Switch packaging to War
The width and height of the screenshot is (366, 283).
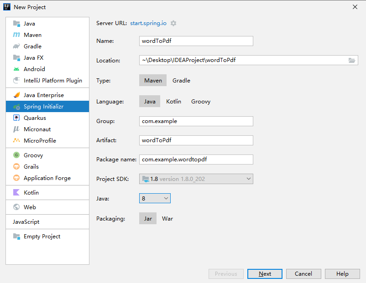(x=167, y=219)
